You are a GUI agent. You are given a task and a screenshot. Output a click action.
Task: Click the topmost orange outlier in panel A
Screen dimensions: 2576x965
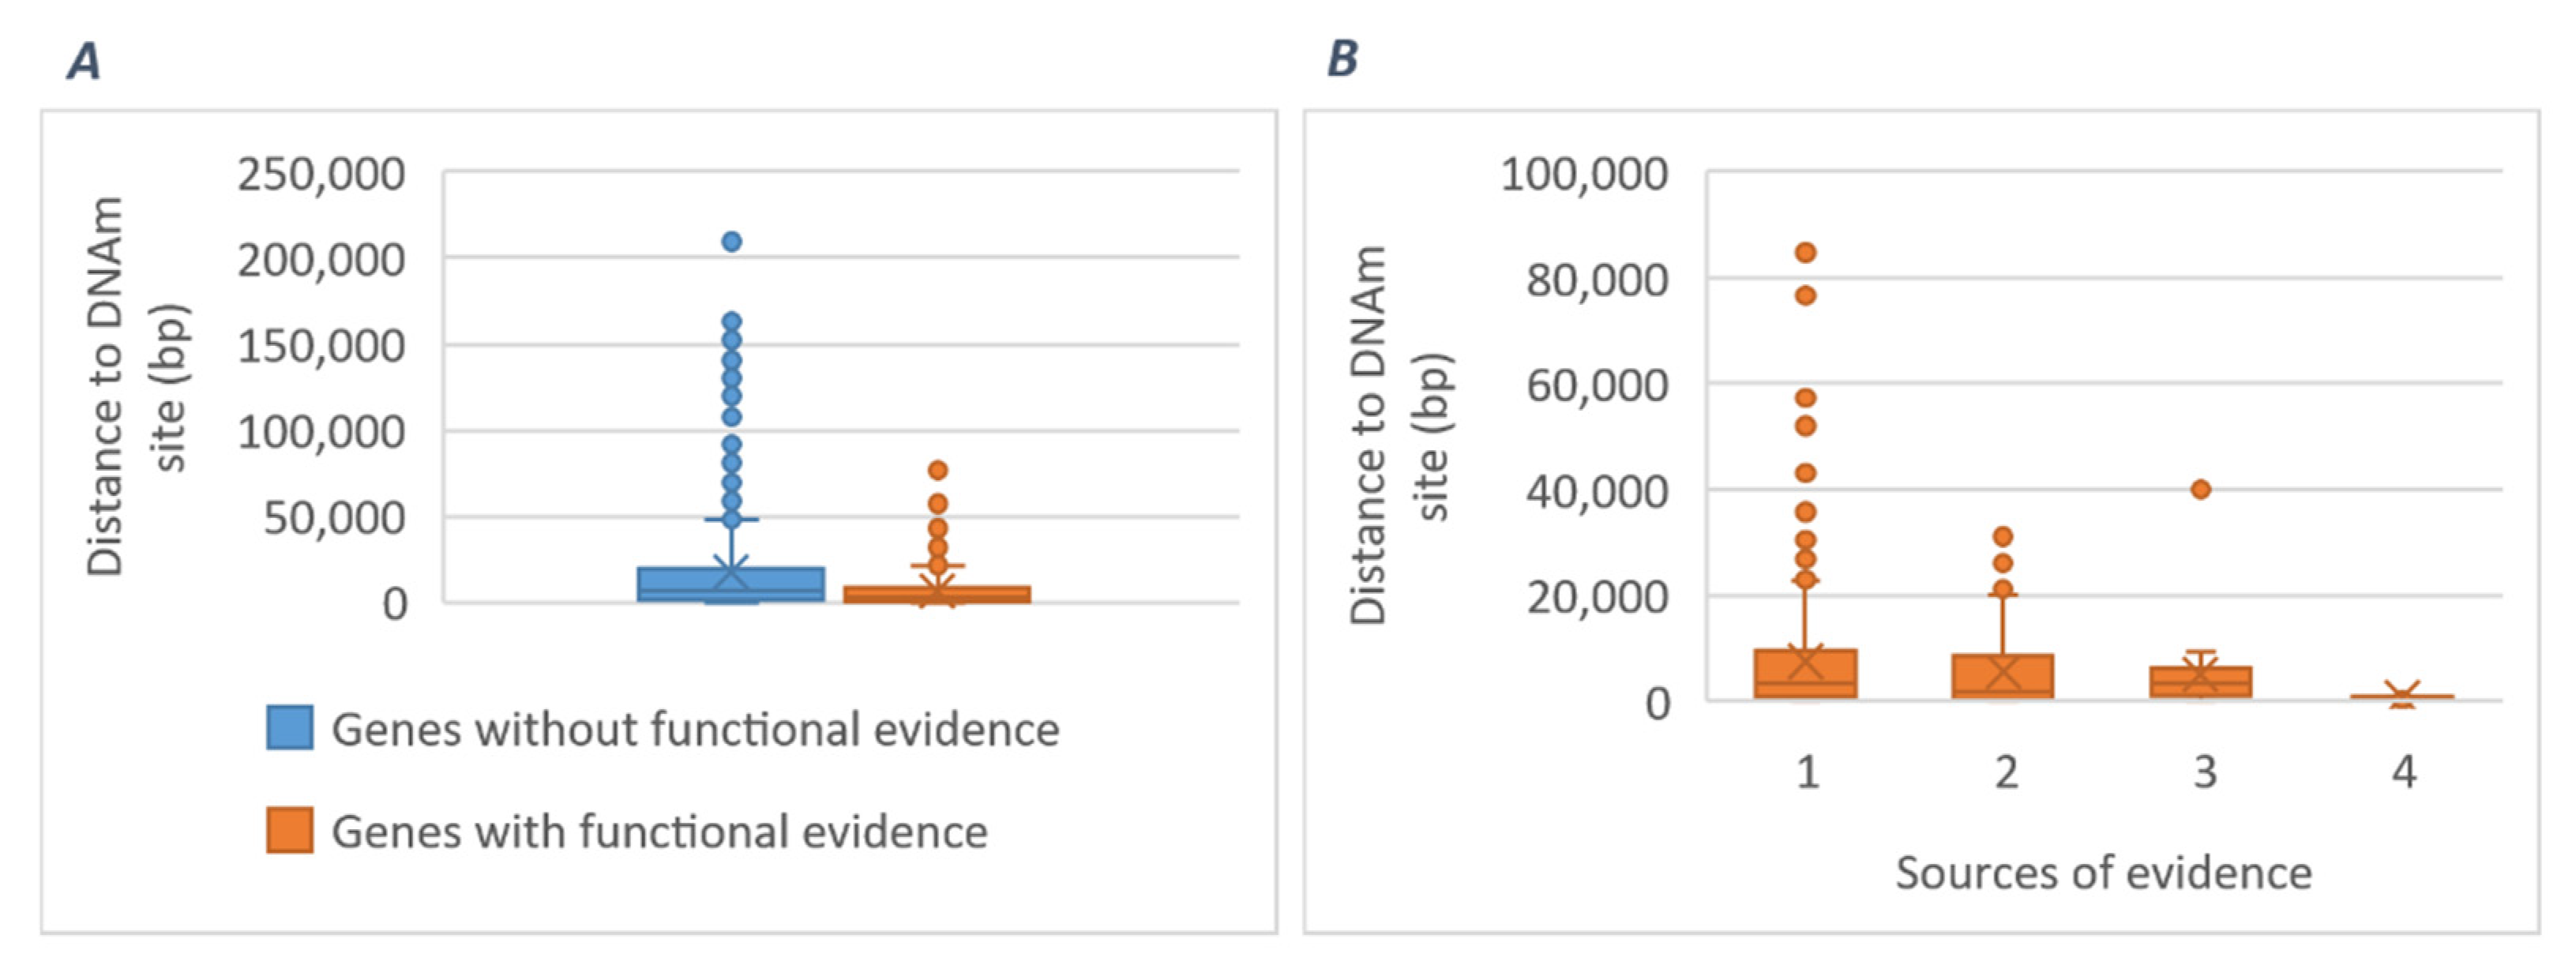[x=937, y=469]
